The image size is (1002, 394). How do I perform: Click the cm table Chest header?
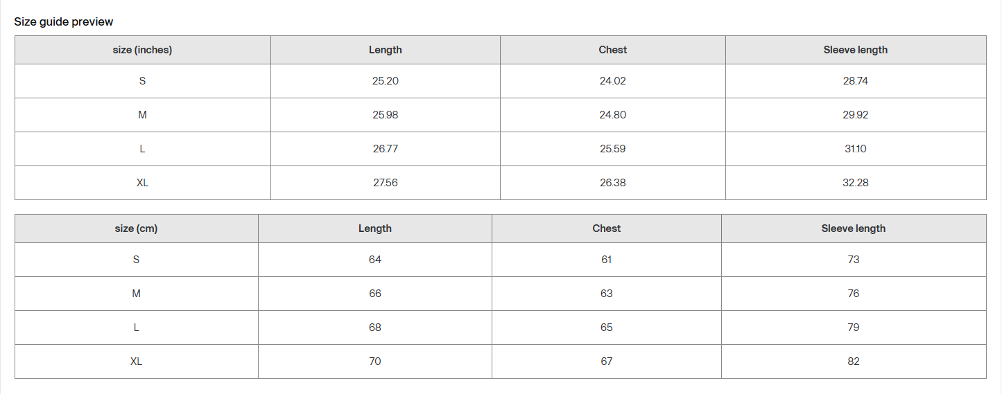tap(606, 229)
